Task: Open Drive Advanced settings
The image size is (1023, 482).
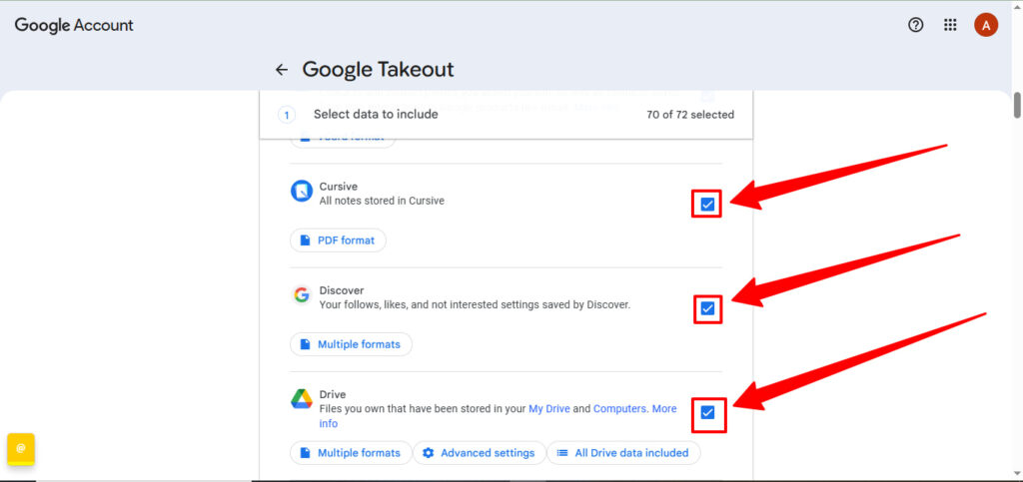Action: 479,453
